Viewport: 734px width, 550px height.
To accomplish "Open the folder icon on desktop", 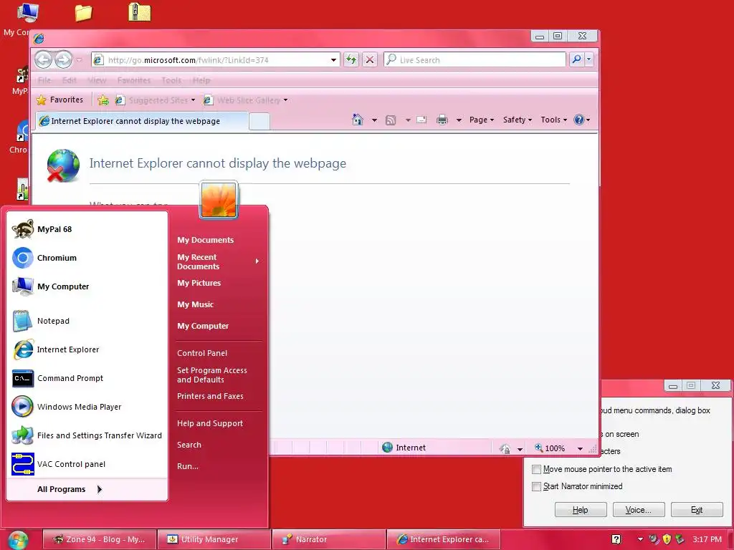I will tap(83, 13).
